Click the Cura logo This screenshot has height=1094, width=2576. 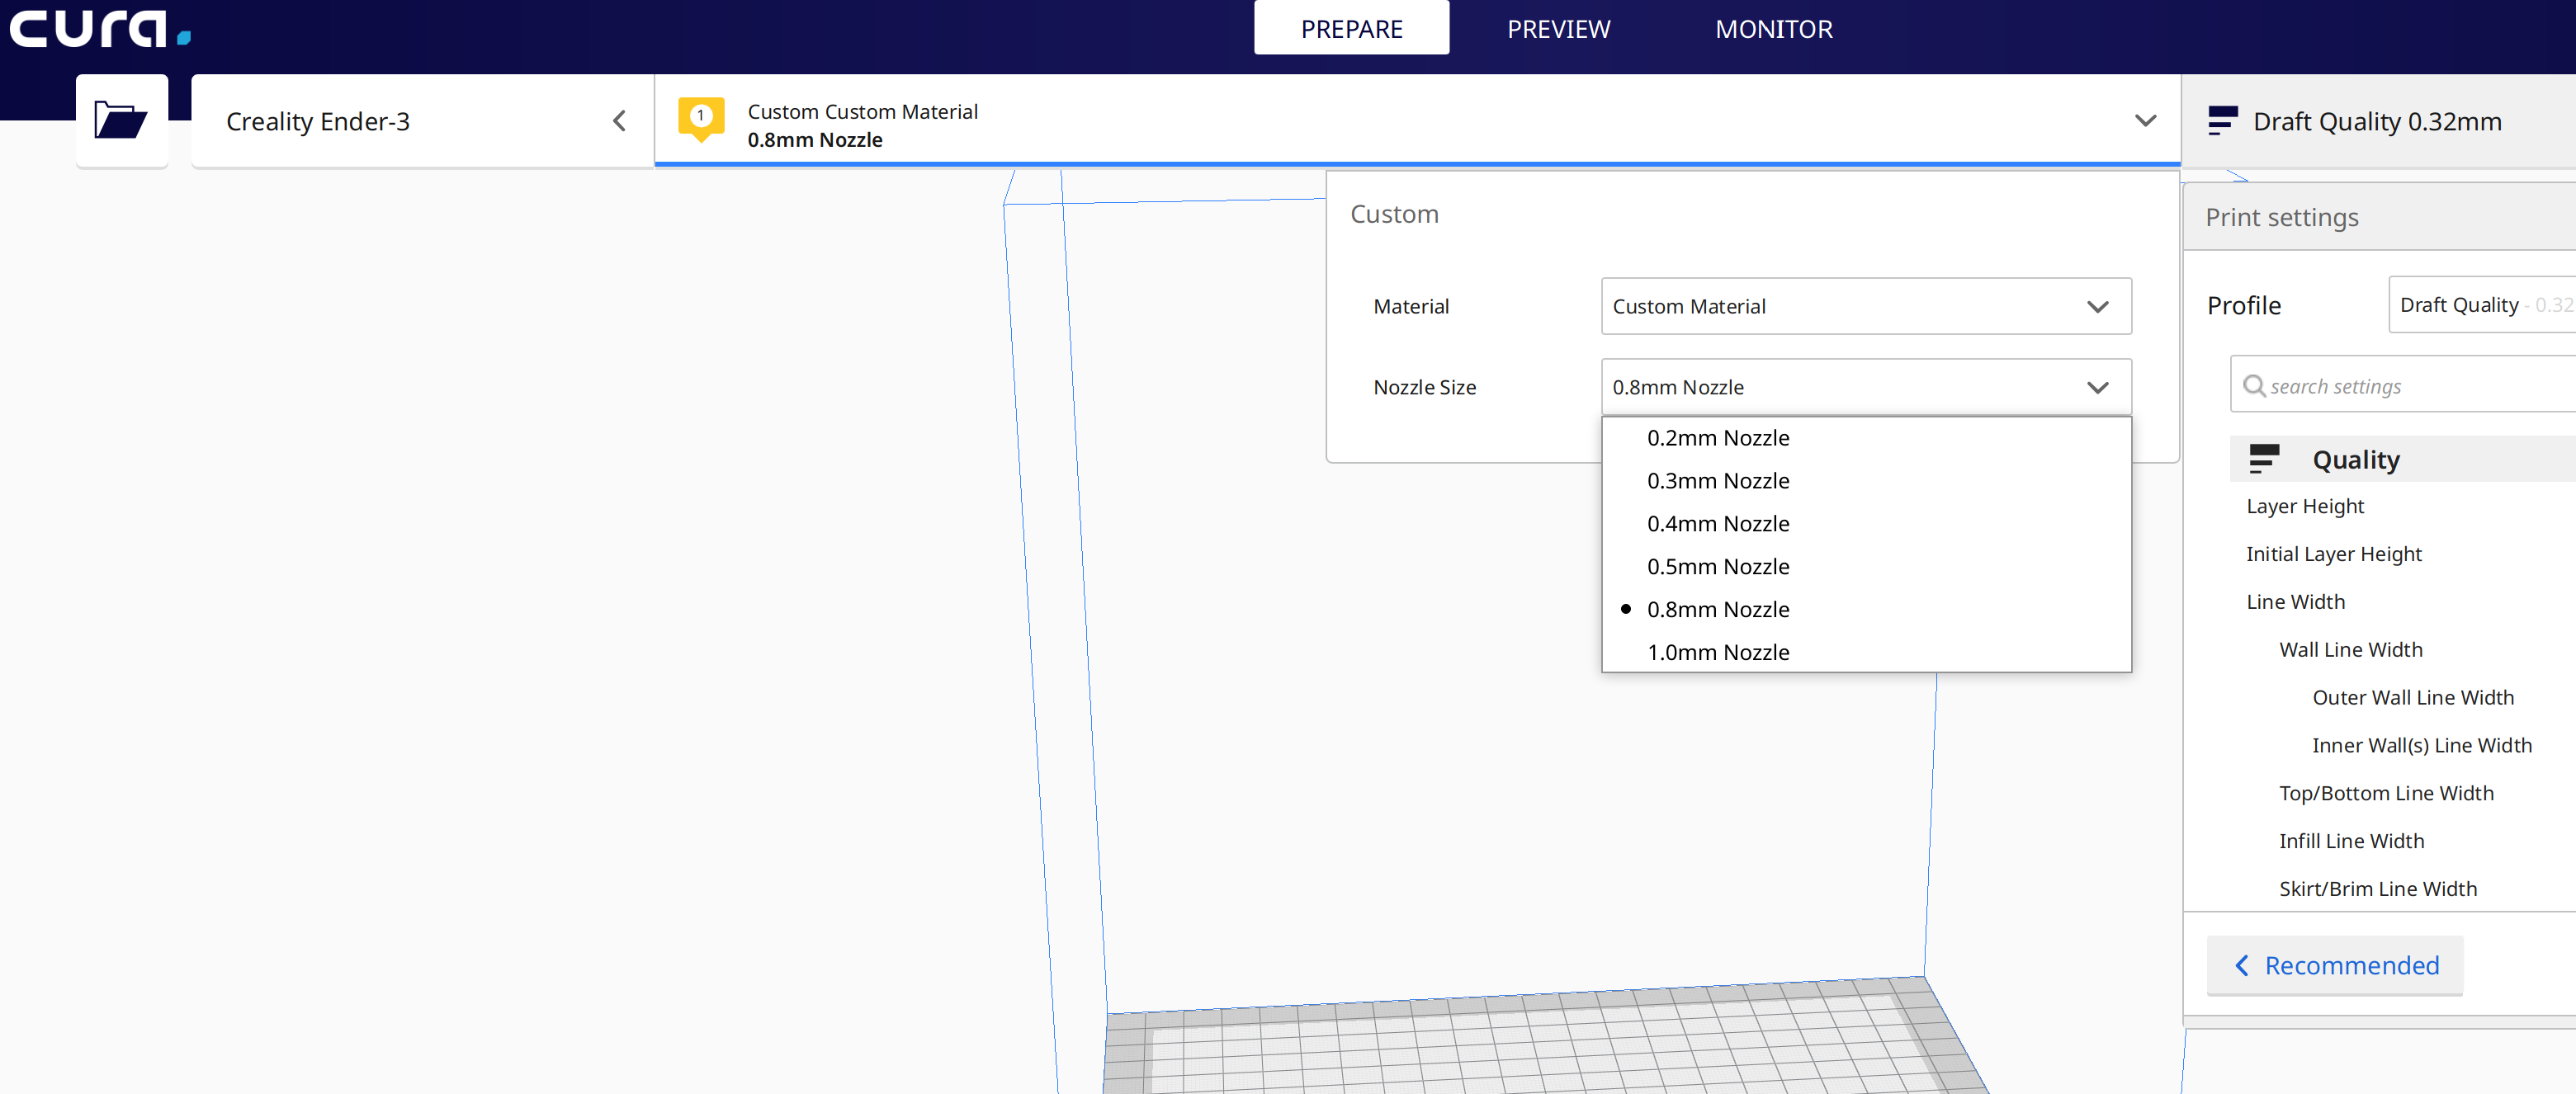pyautogui.click(x=95, y=28)
